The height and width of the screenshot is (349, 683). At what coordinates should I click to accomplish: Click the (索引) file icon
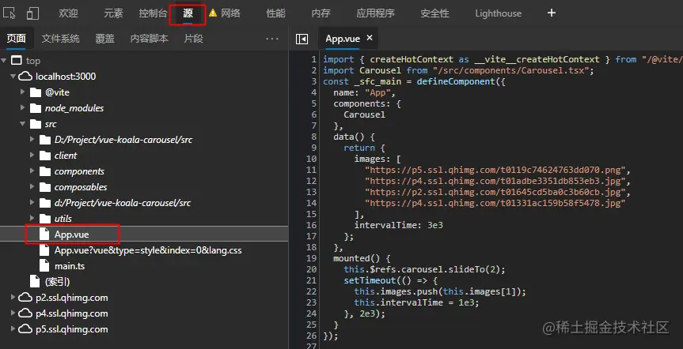tap(36, 281)
